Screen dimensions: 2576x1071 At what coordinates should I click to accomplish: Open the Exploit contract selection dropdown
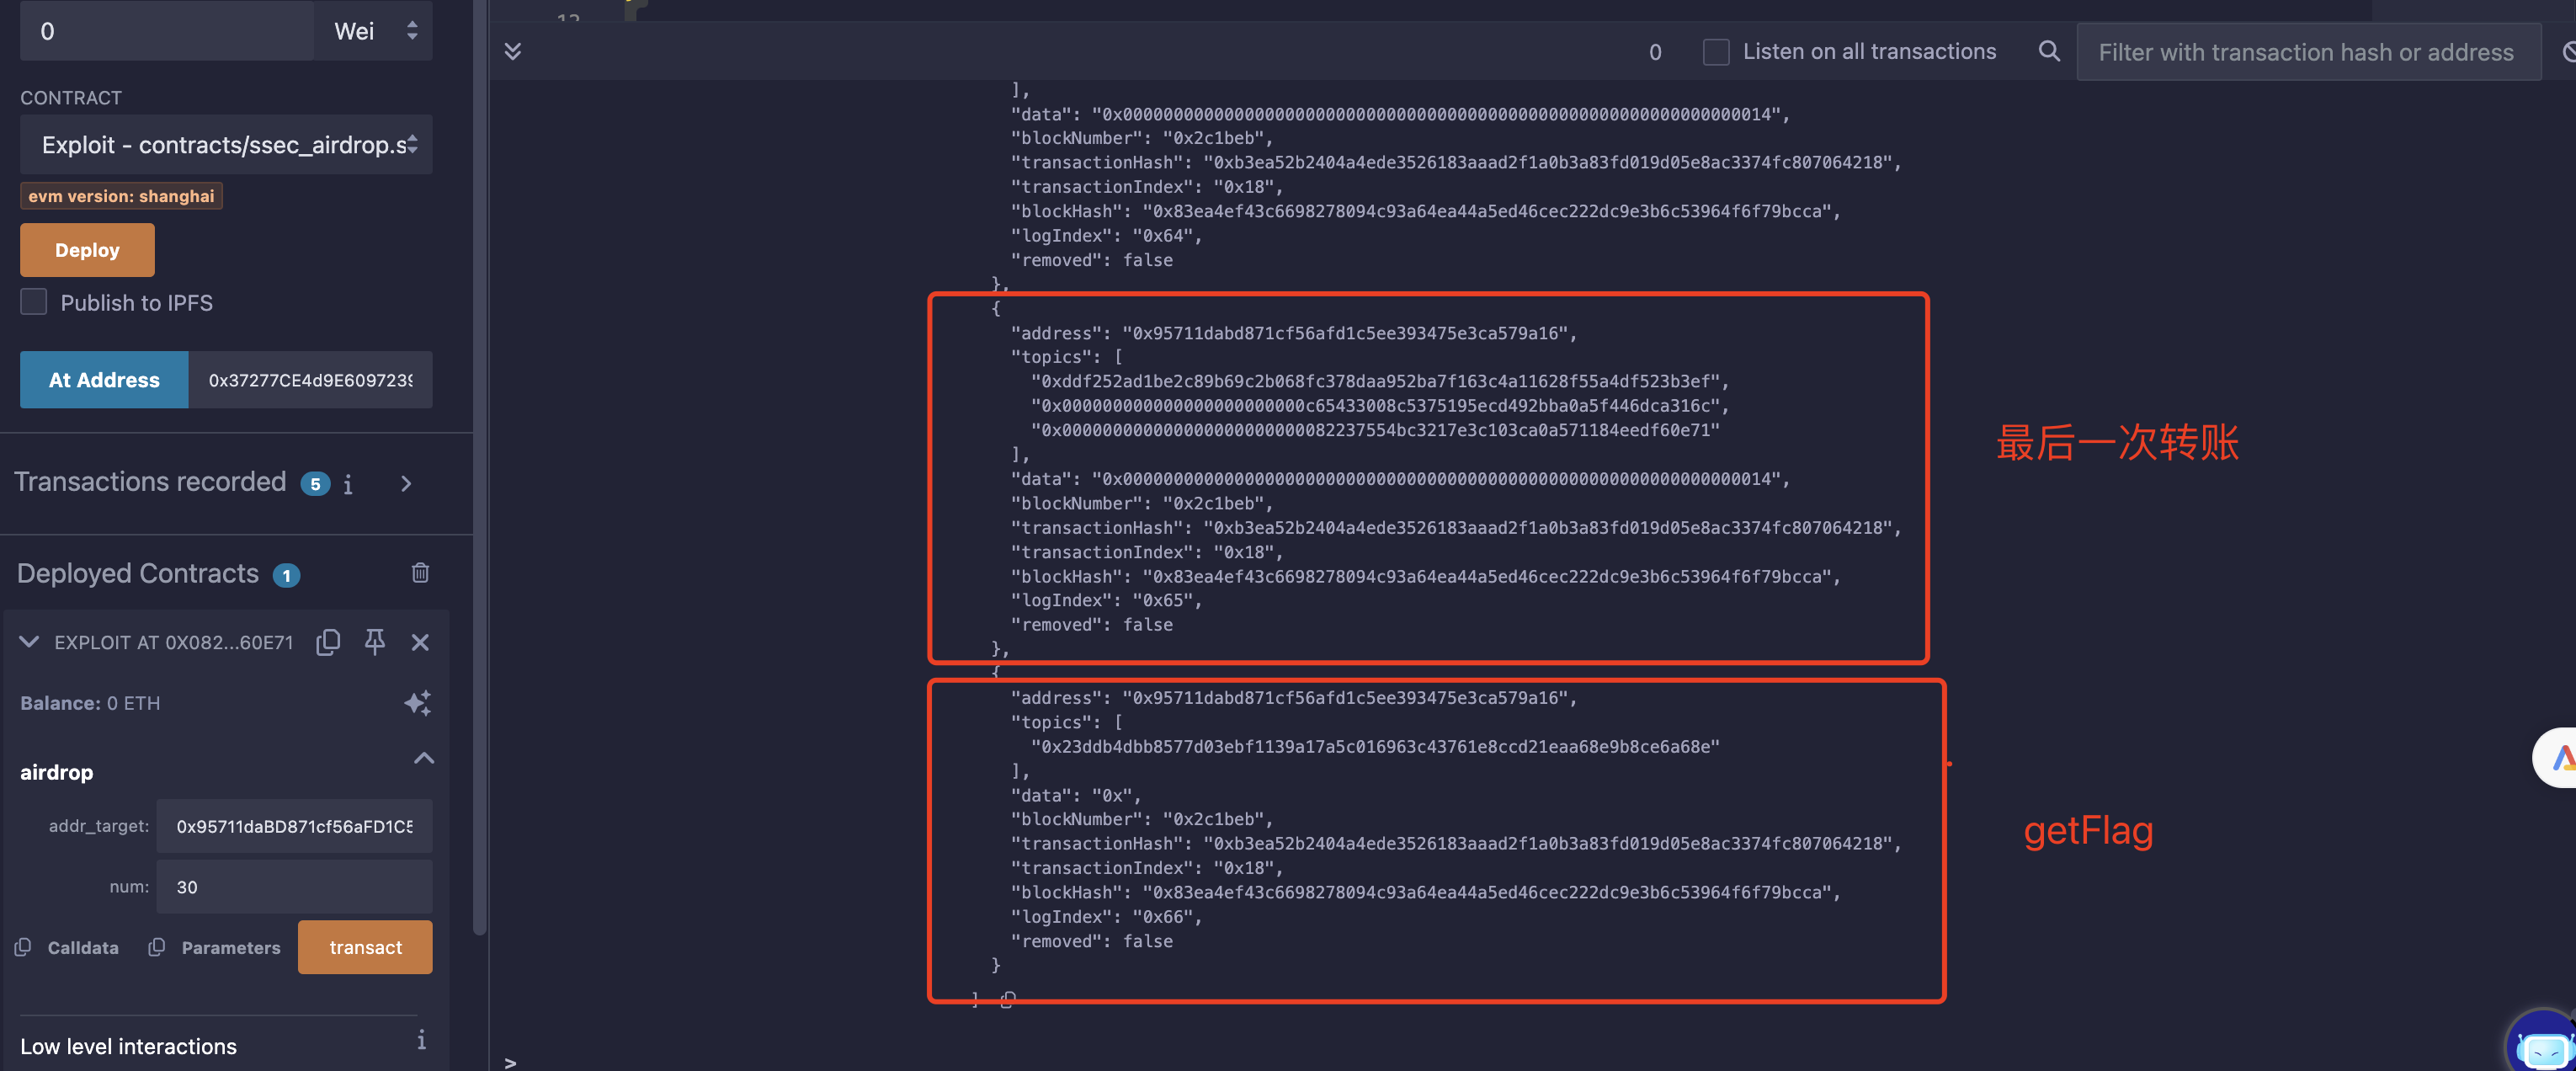coord(226,145)
